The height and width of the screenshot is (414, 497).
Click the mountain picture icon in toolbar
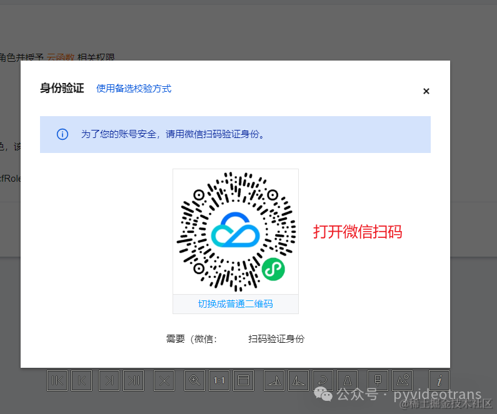coord(403,380)
